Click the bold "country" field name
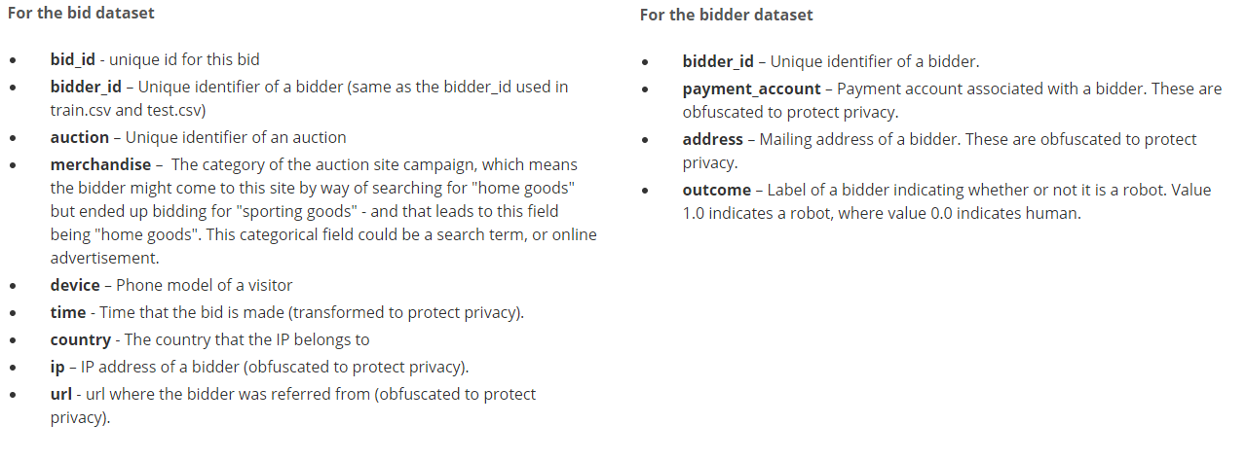The image size is (1247, 460). coord(81,339)
